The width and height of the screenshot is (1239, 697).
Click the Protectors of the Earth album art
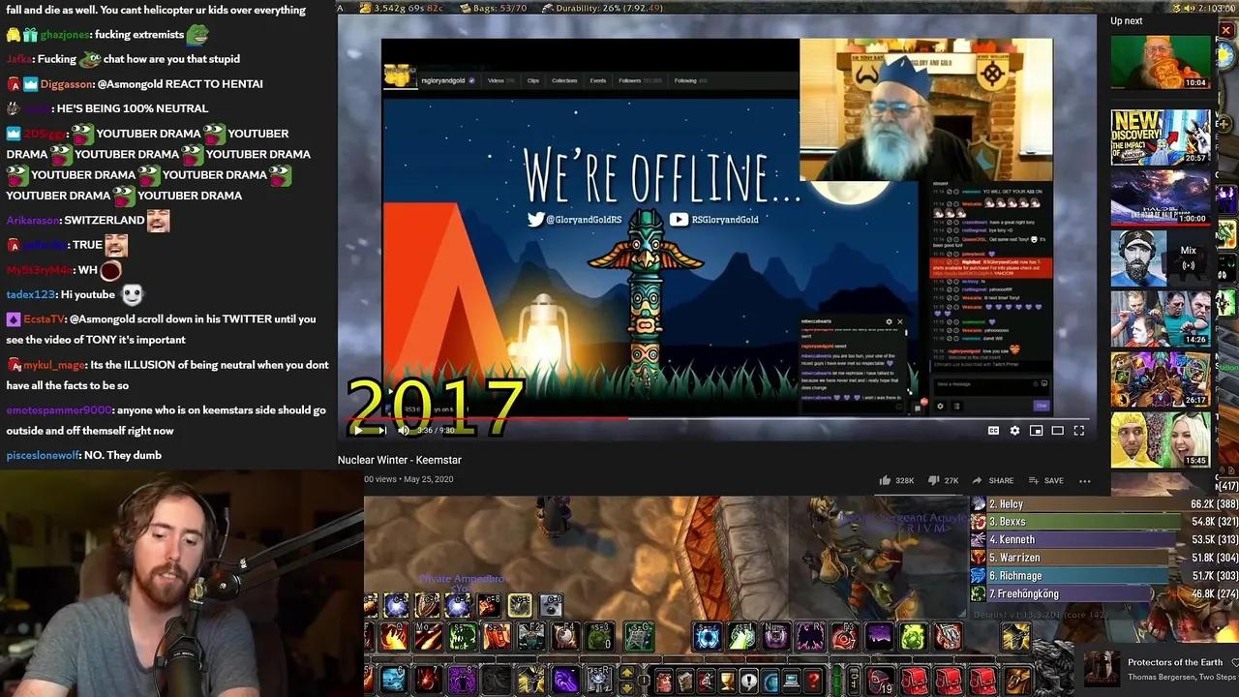point(1102,669)
